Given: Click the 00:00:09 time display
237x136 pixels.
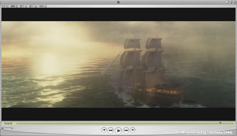Looking at the screenshot, I should coord(8,123).
